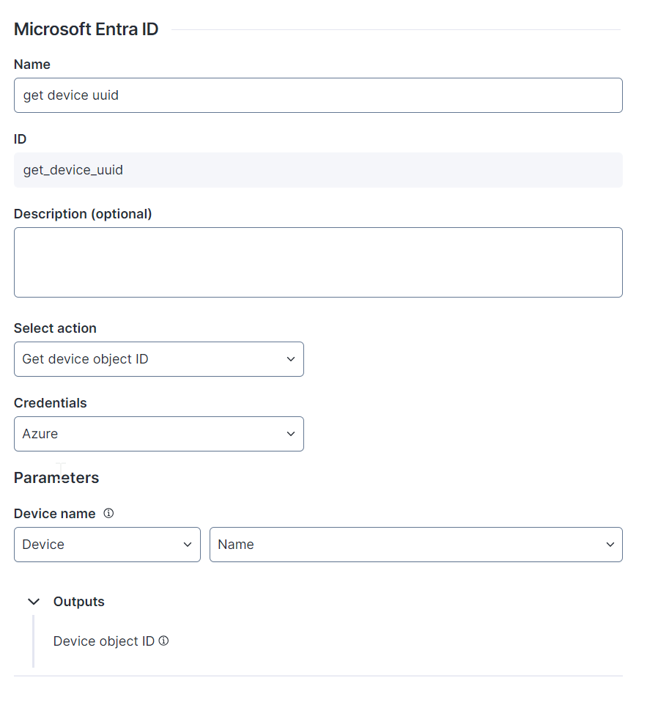Open the Credentials dropdown showing Azure
The height and width of the screenshot is (708, 647).
[x=158, y=434]
